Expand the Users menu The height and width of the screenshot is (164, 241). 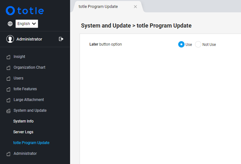click(18, 78)
